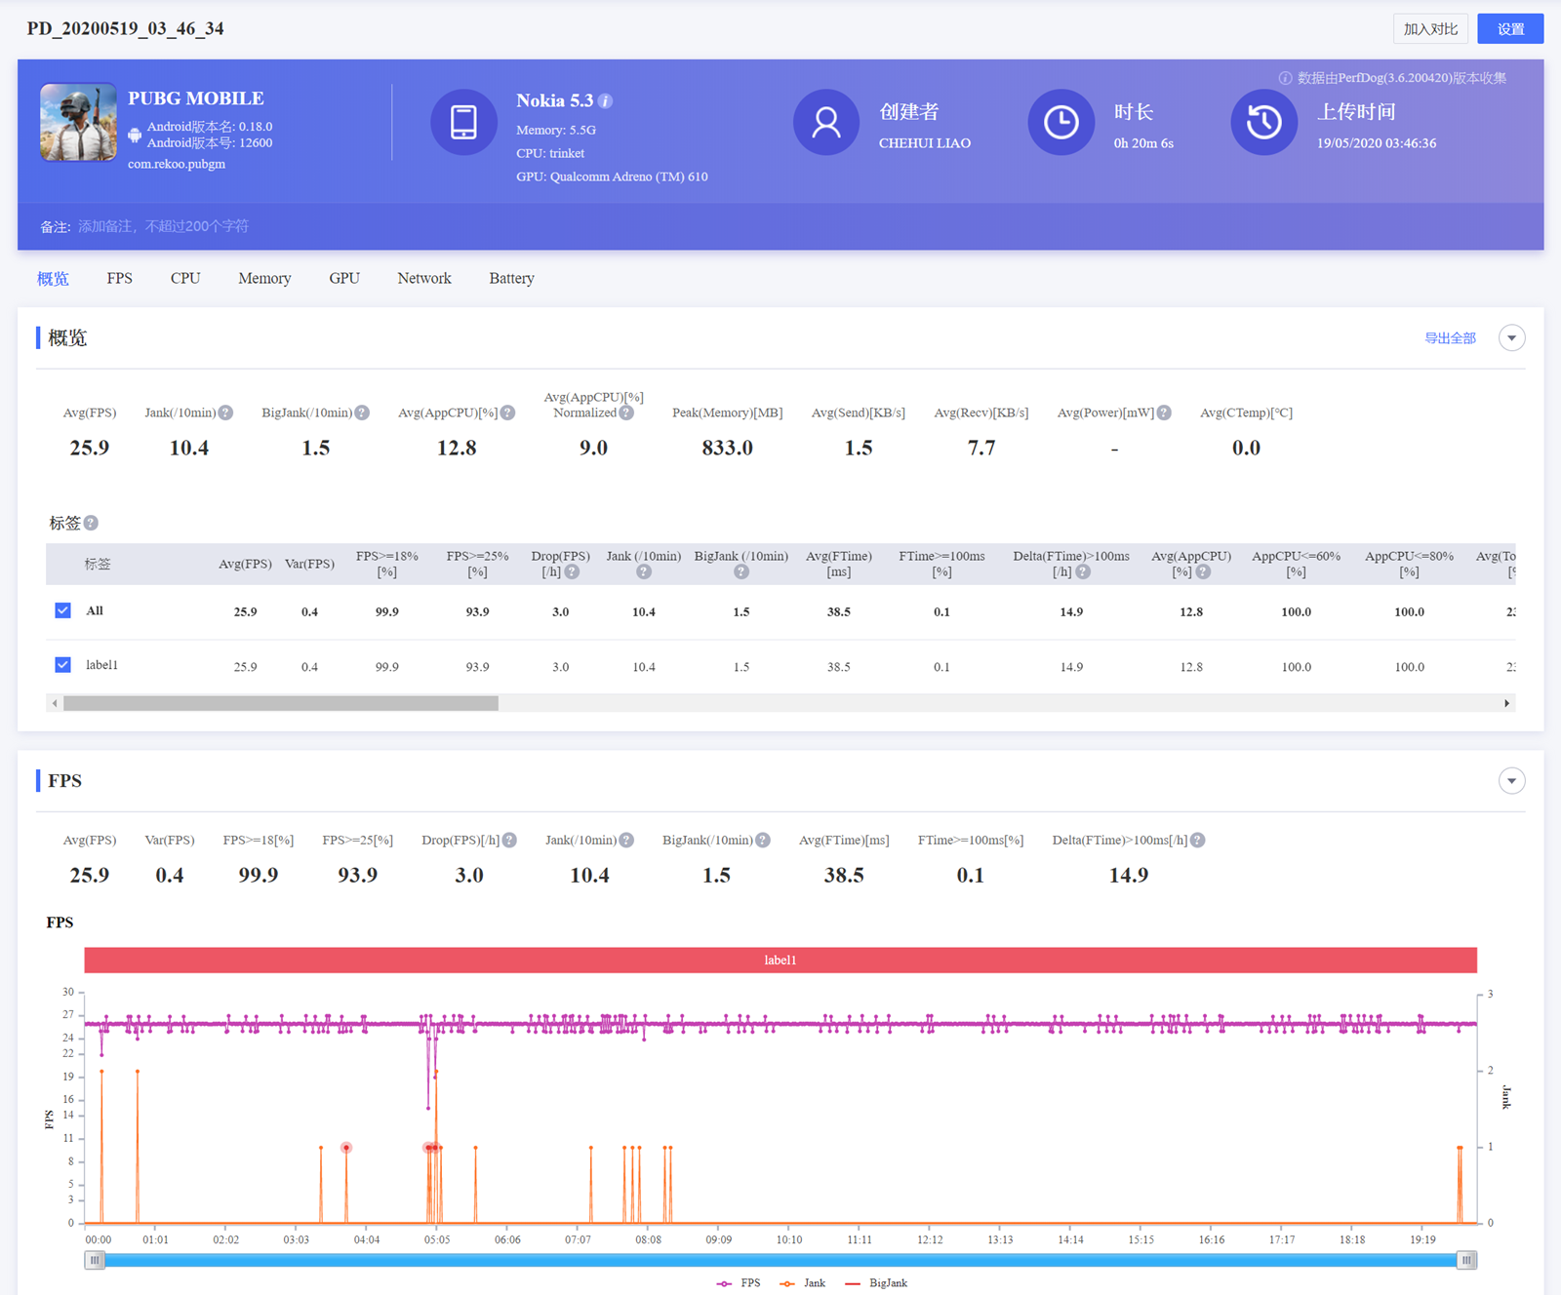
Task: Collapse the FPS section with the arrow
Action: (1511, 781)
